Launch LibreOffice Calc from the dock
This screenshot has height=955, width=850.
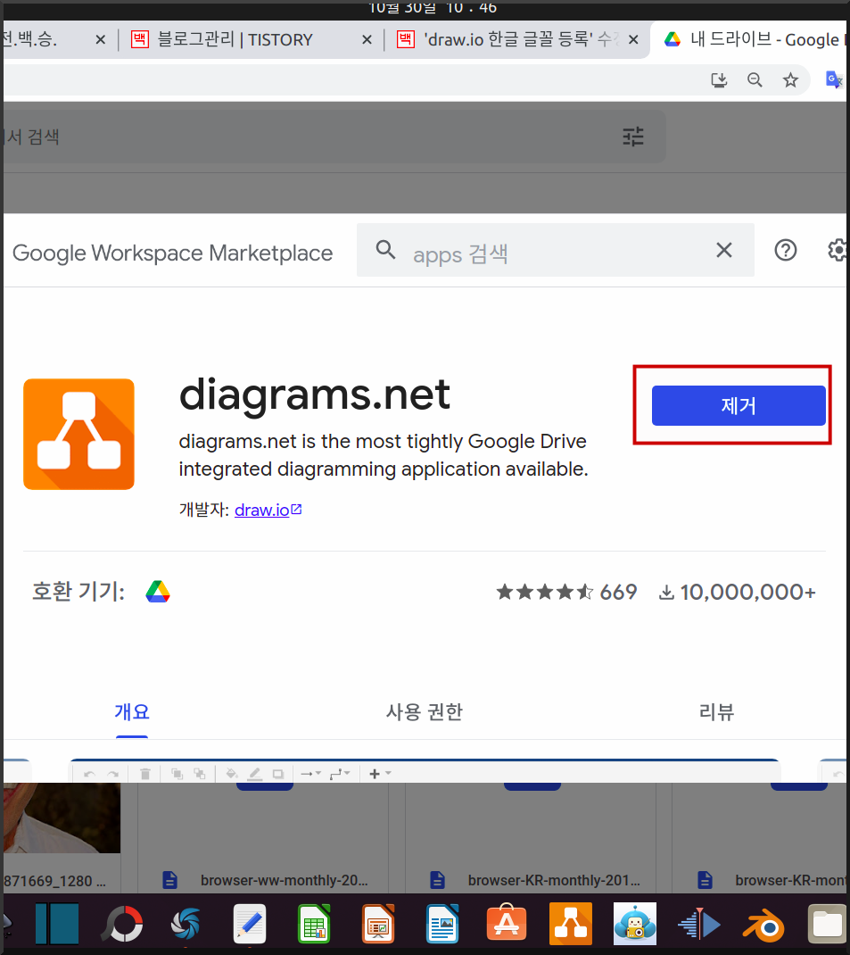(x=314, y=924)
